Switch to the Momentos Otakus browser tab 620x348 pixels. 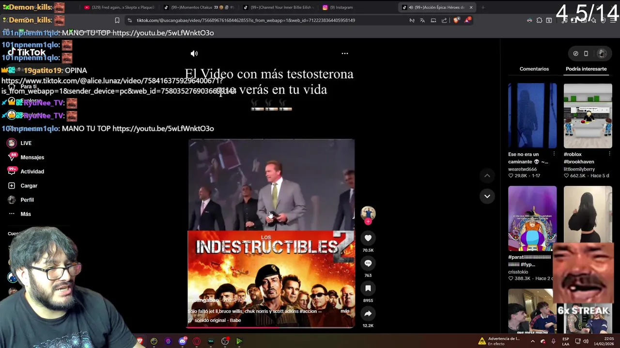[199, 7]
